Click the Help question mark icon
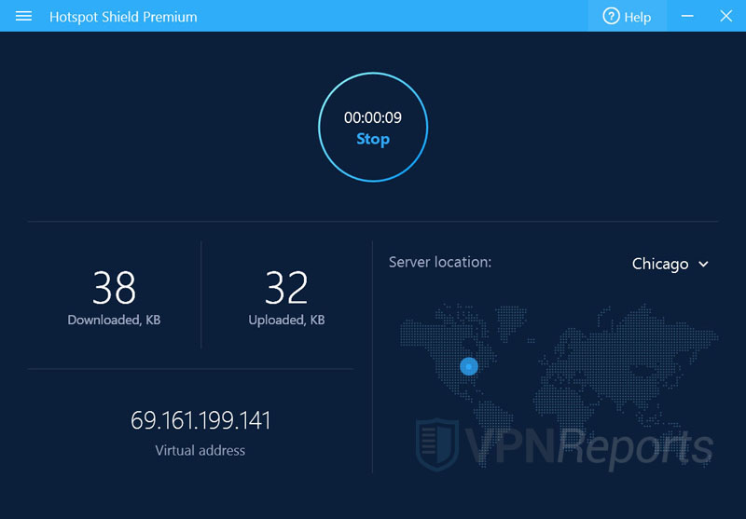The image size is (746, 519). [x=611, y=17]
